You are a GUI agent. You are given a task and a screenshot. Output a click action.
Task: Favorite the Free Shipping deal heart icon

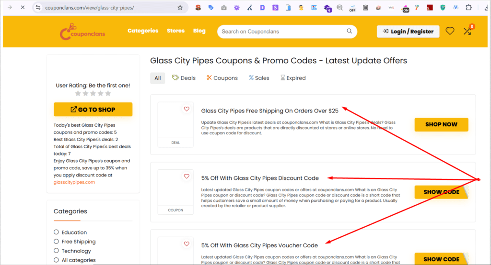tap(187, 109)
